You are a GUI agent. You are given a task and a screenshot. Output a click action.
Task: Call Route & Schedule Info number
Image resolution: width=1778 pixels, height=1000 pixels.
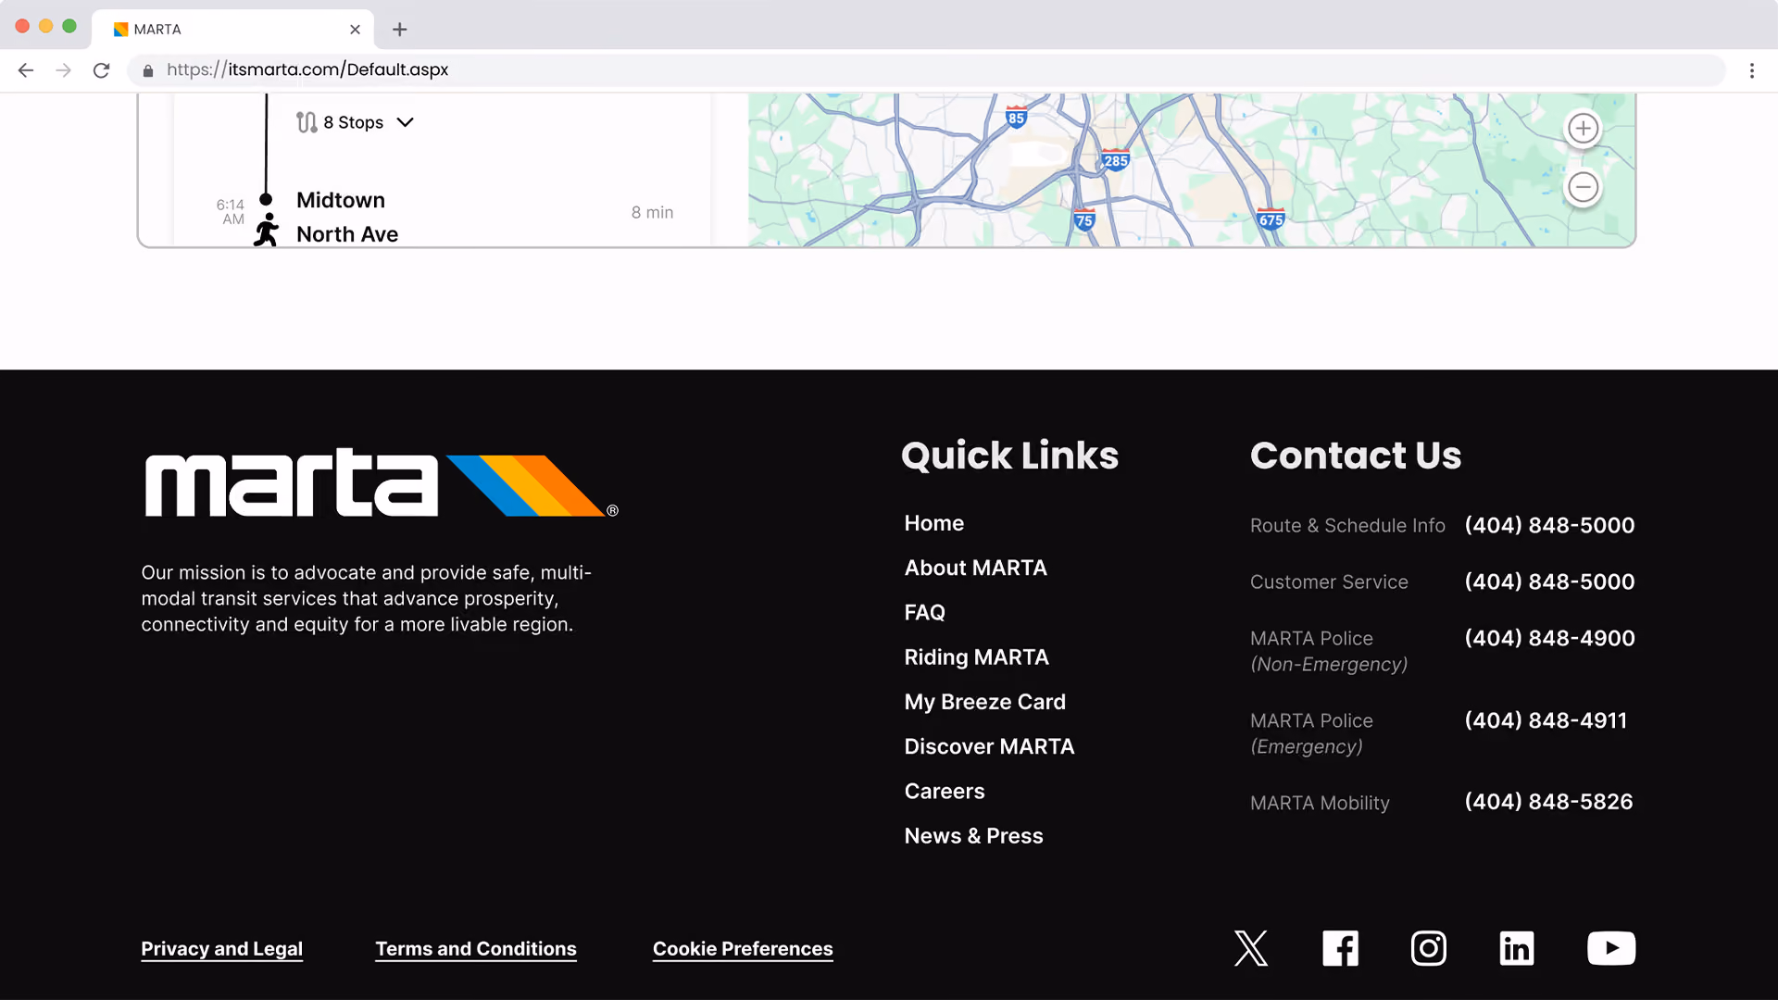[1549, 525]
